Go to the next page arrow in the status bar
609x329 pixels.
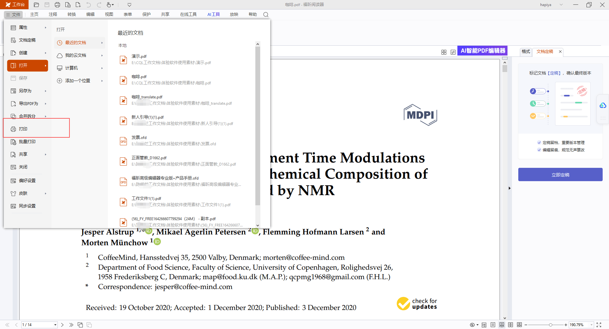62,325
